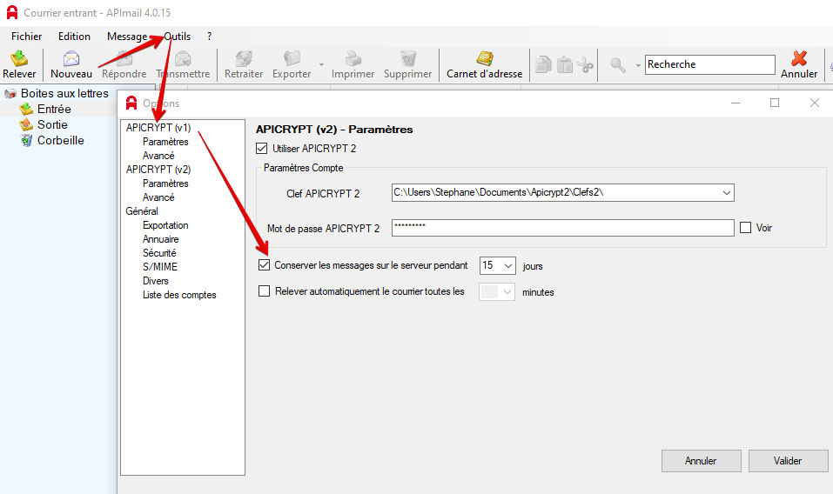The height and width of the screenshot is (494, 833).
Task: Select Sécurité in the options tree
Action: click(159, 253)
